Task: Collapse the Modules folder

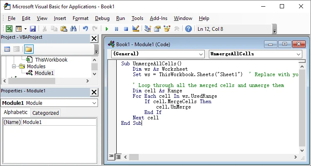Action: tap(14, 67)
